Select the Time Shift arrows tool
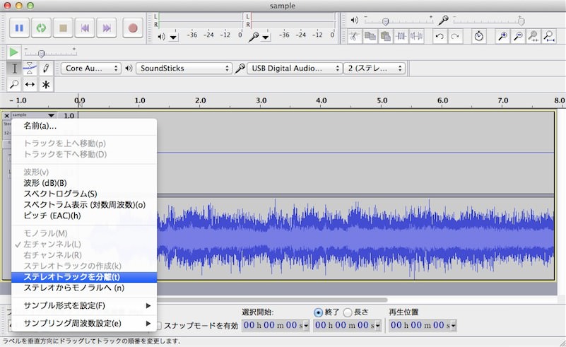Image resolution: width=566 pixels, height=347 pixels. pos(30,85)
